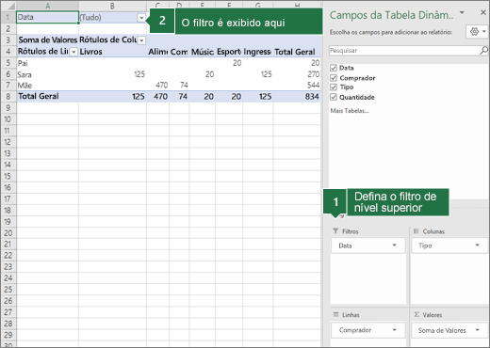Open the pane options arrow beside title

tap(462, 13)
